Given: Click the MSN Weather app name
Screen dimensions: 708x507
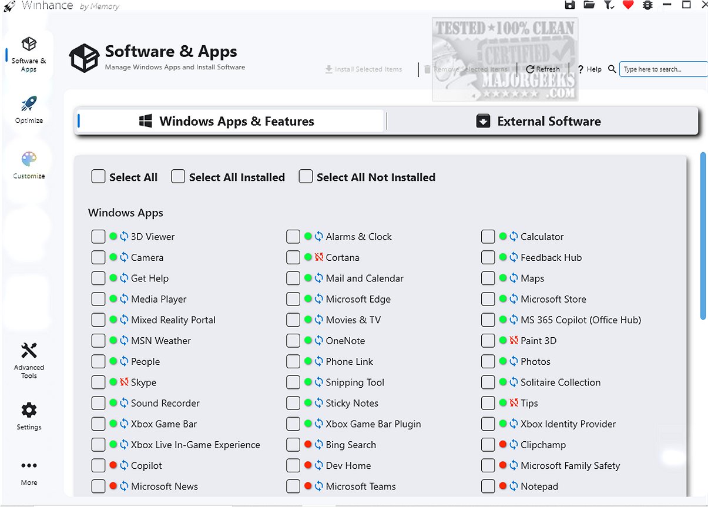Looking at the screenshot, I should (x=161, y=341).
